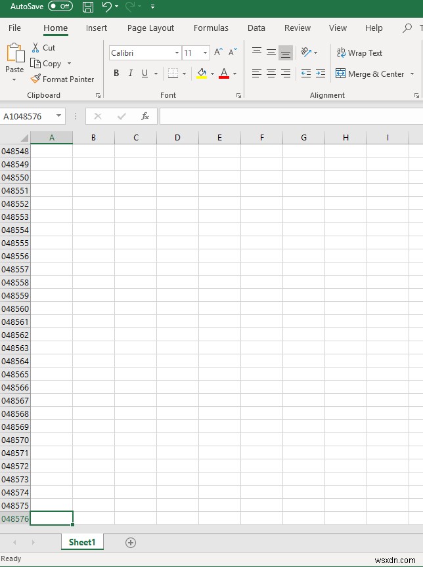The image size is (423, 567).
Task: Click the Tell Me search magnifier
Action: pos(407,28)
